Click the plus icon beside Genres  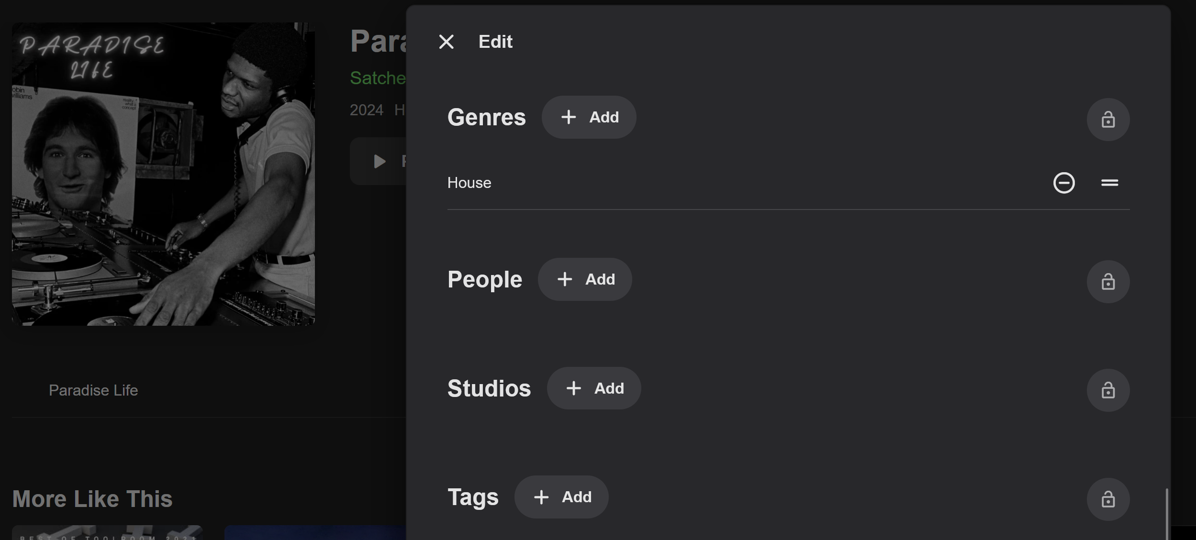(x=568, y=117)
